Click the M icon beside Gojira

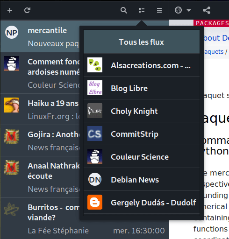click(x=12, y=136)
